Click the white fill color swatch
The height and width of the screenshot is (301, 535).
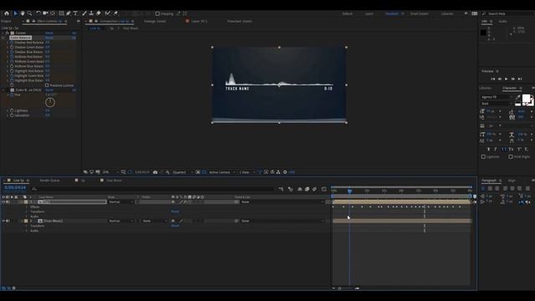(x=526, y=99)
